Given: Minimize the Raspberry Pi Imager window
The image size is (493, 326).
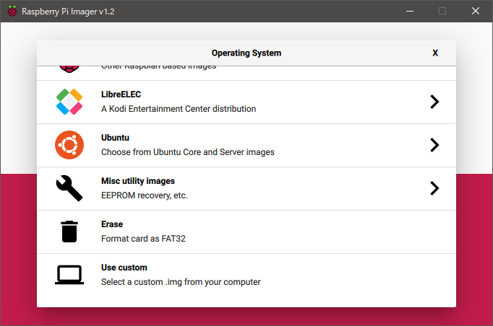Looking at the screenshot, I should tap(409, 11).
